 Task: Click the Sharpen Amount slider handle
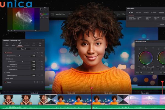[20, 56]
